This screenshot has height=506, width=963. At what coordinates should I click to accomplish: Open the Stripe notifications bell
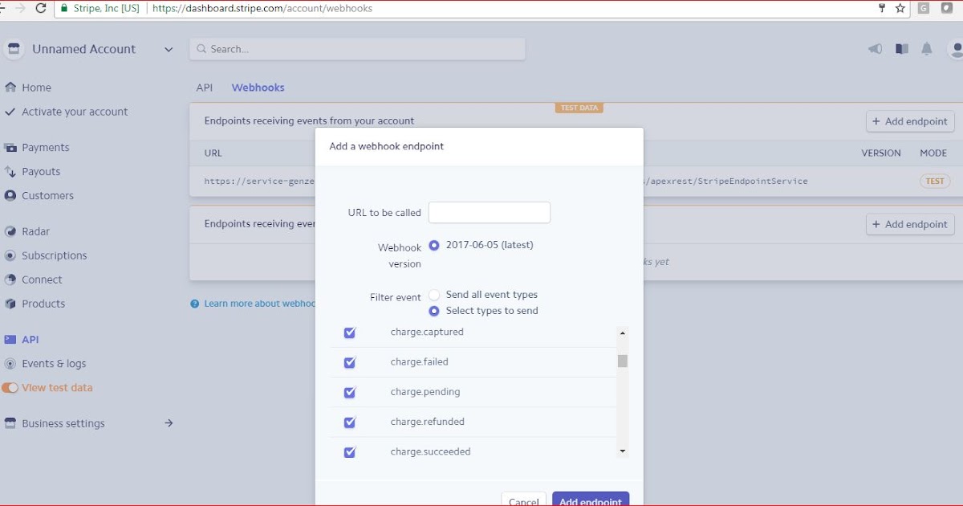tap(928, 49)
